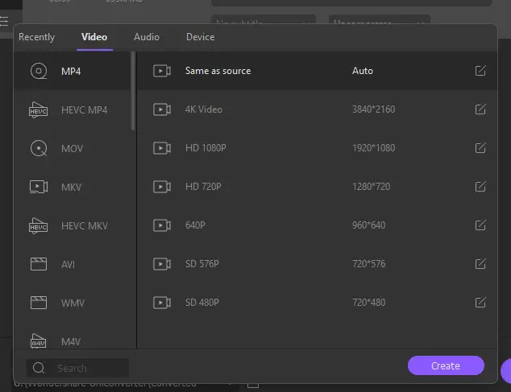The height and width of the screenshot is (392, 511).
Task: Choose the HEVC MP4 format icon
Action: [x=39, y=109]
